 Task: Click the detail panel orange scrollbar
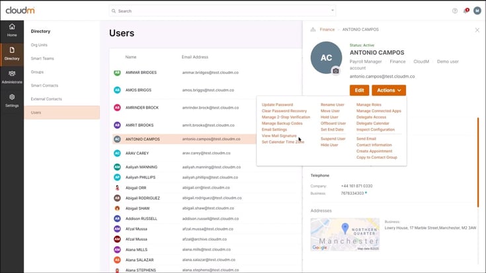pos(478,163)
